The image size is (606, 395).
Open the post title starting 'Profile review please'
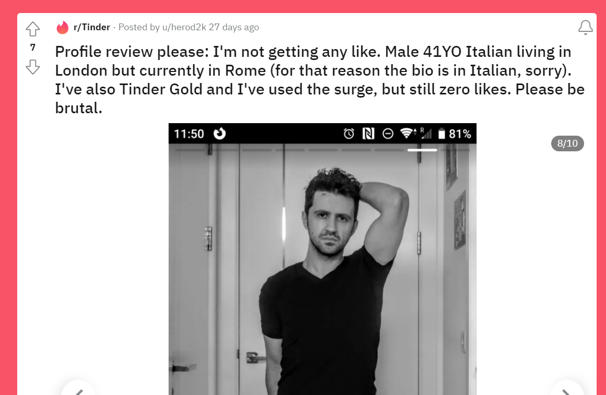319,80
